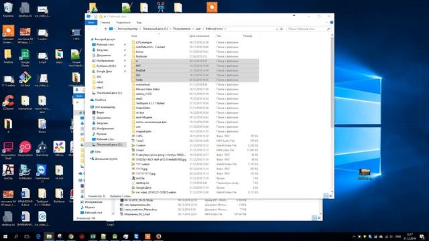This screenshot has height=241, width=429.
Task: Sort by the Размер column header
Action: 247,35
